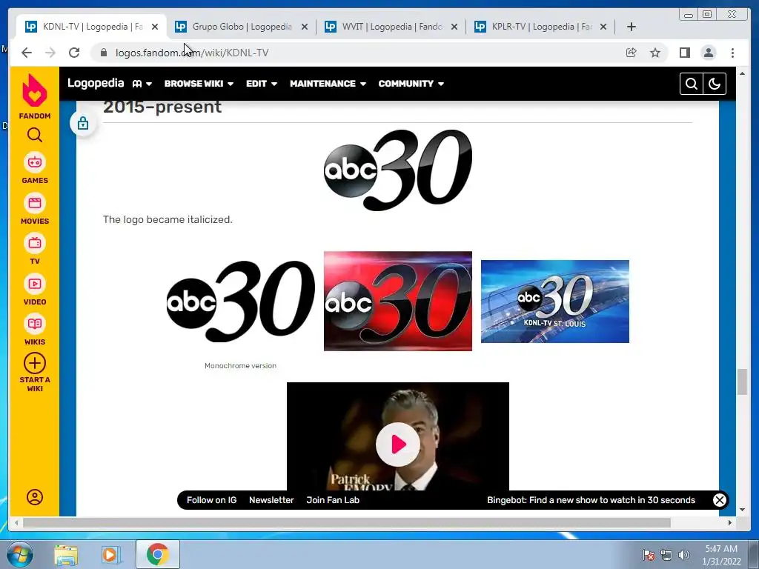Open the Chrome three-dot menu

tap(732, 53)
